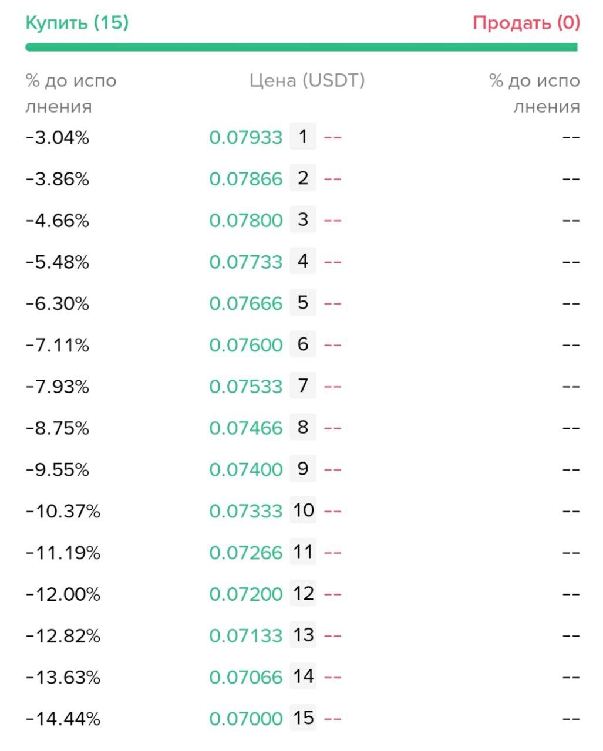This screenshot has width=603, height=751.
Task: Switch to the Купить (15) tab
Action: tap(77, 23)
